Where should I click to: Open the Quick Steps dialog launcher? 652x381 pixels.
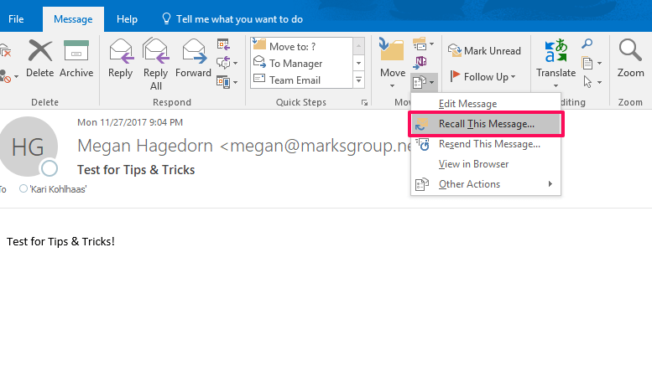[364, 102]
